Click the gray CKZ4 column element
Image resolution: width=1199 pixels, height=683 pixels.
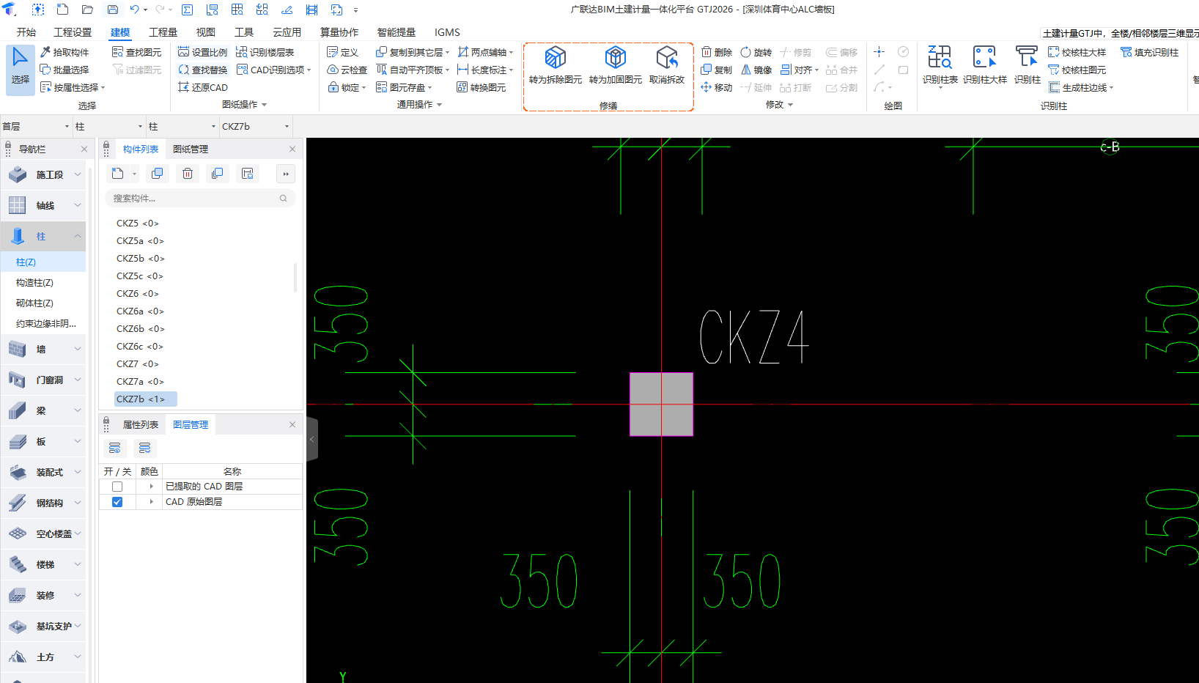[x=661, y=405]
